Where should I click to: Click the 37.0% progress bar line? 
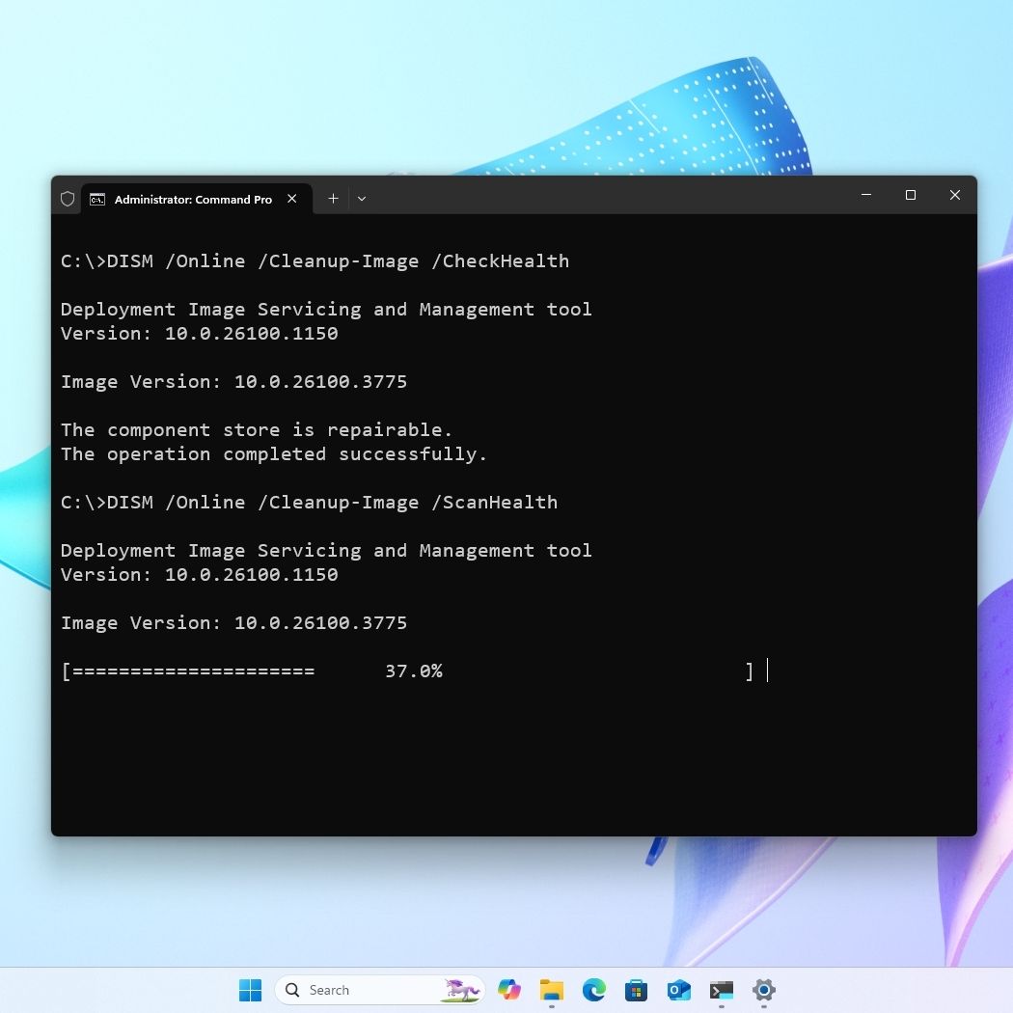pyautogui.click(x=408, y=671)
